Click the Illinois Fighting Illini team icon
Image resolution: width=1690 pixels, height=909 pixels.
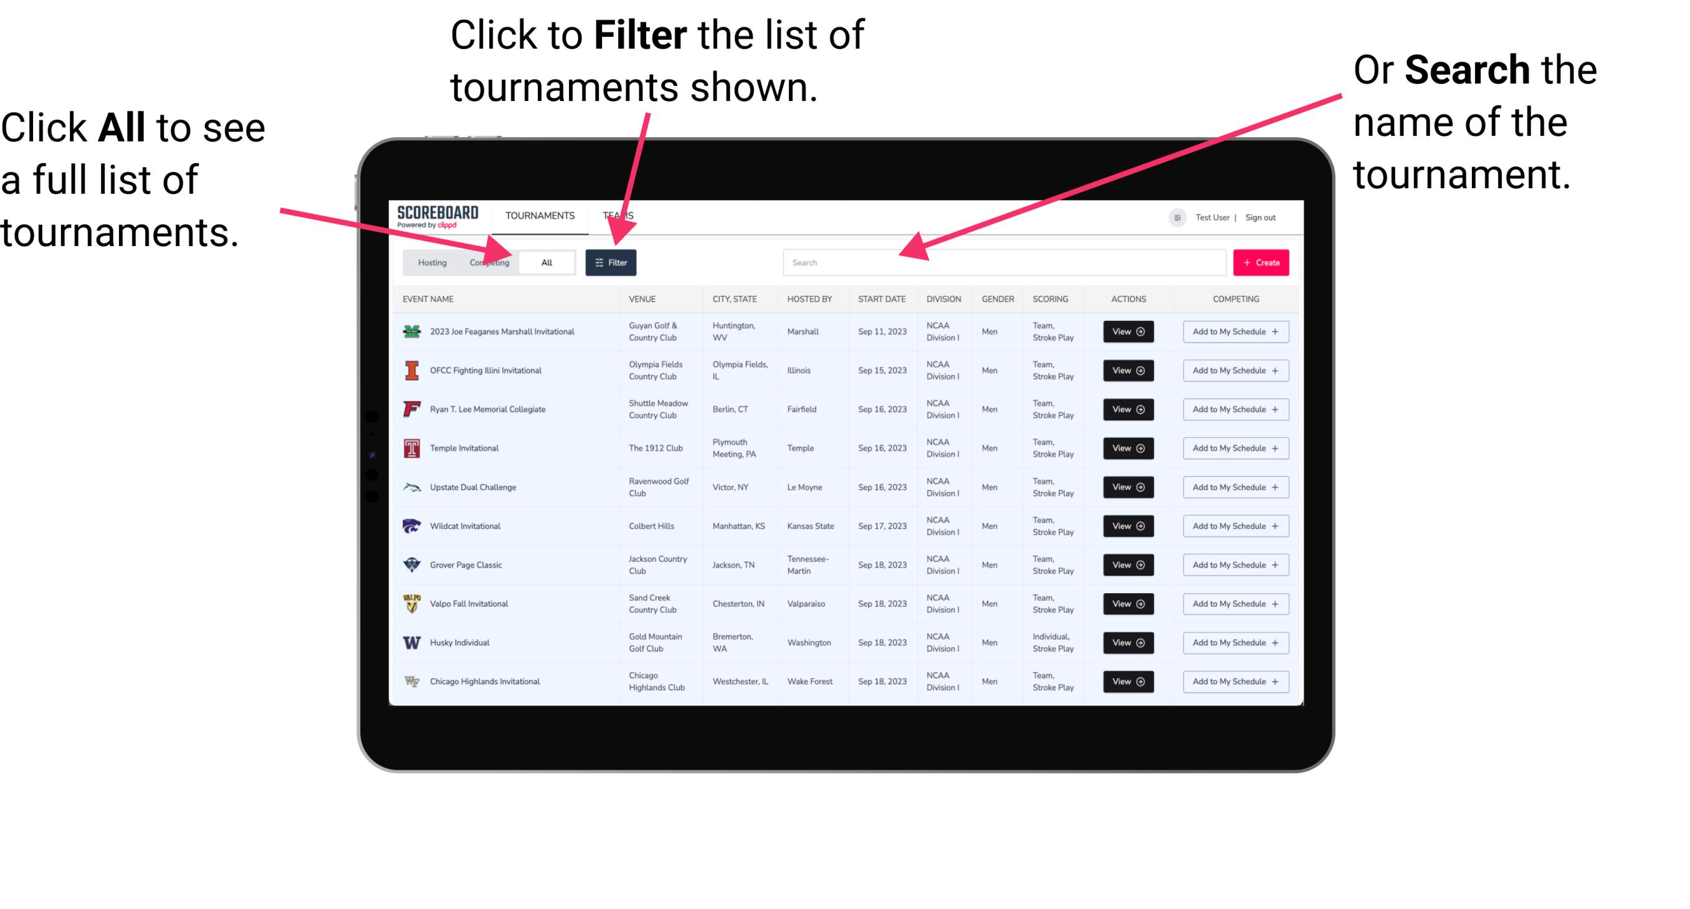click(x=411, y=371)
